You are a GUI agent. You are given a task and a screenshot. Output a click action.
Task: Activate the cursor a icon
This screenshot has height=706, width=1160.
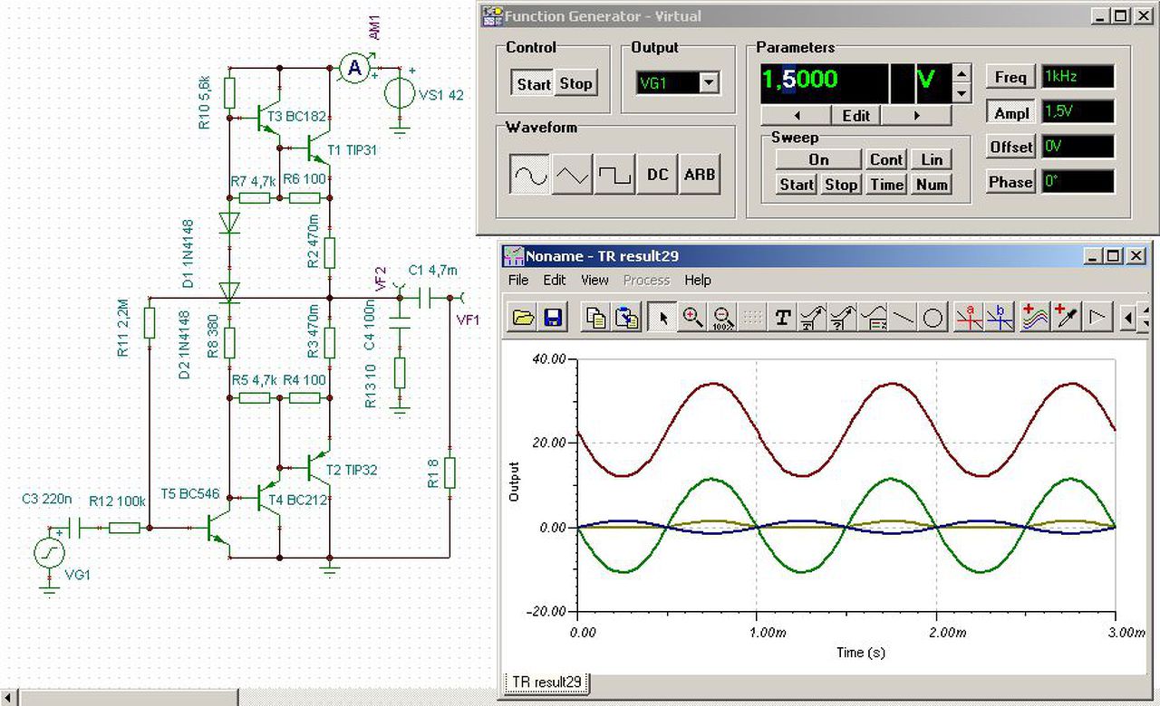pos(969,318)
